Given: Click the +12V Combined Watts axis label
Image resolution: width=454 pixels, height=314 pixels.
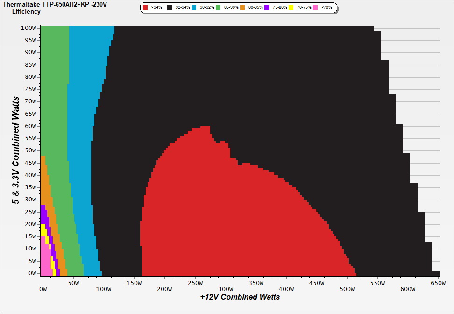Looking at the screenshot, I should point(240,297).
